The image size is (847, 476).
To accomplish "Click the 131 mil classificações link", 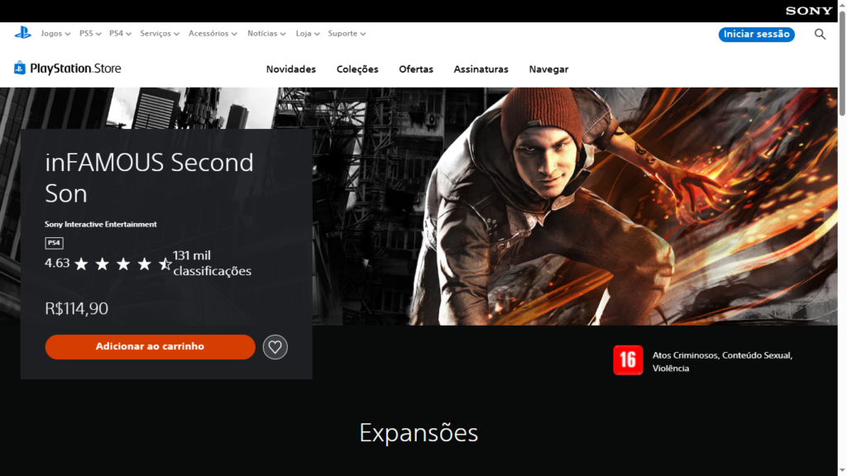I will pyautogui.click(x=212, y=264).
